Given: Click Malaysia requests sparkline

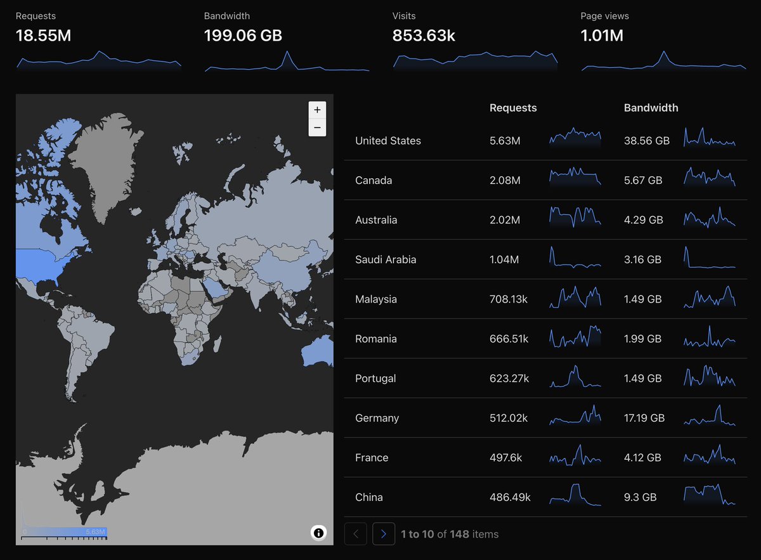Looking at the screenshot, I should tap(575, 297).
